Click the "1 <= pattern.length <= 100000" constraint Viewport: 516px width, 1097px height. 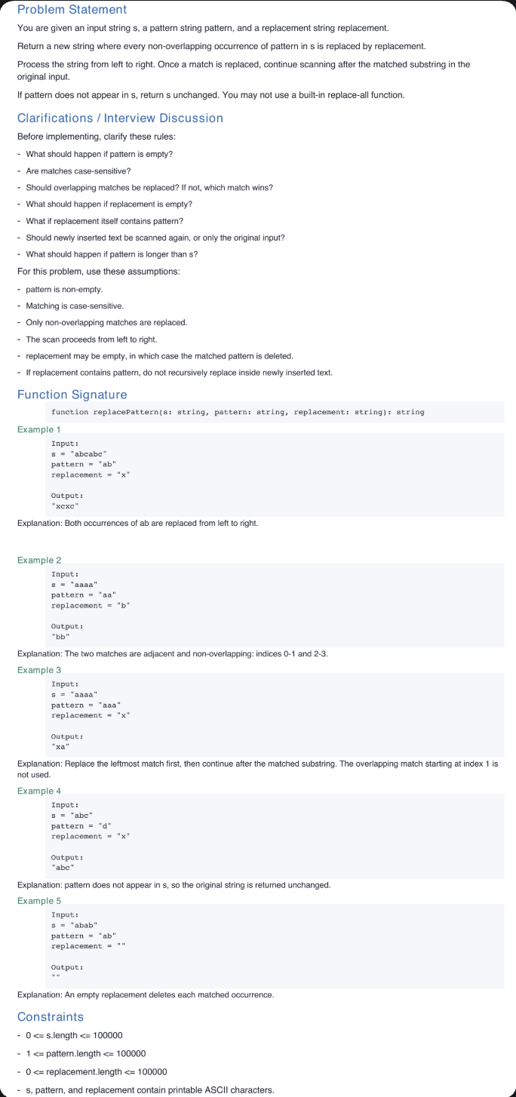pyautogui.click(x=85, y=1053)
